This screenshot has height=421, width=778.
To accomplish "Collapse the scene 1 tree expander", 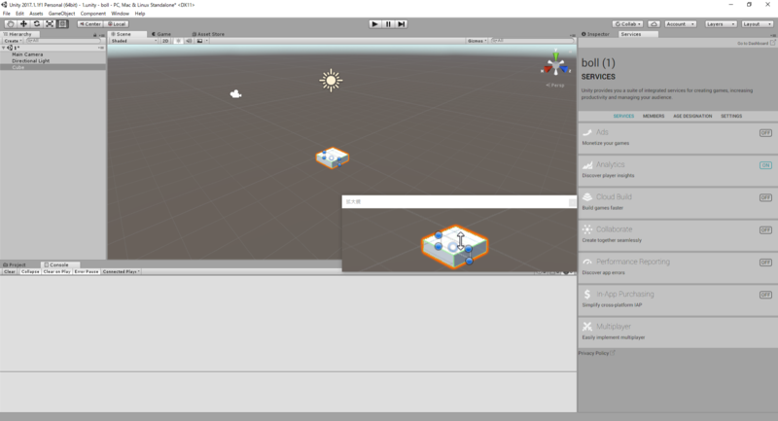I will tap(4, 48).
